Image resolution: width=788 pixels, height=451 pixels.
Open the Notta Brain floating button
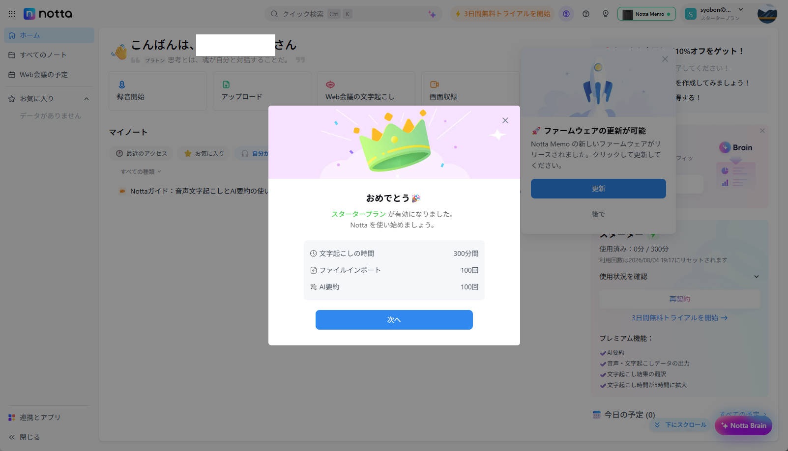pyautogui.click(x=743, y=426)
